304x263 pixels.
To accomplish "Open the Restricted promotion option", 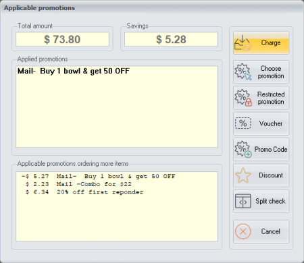I will 261,98.
